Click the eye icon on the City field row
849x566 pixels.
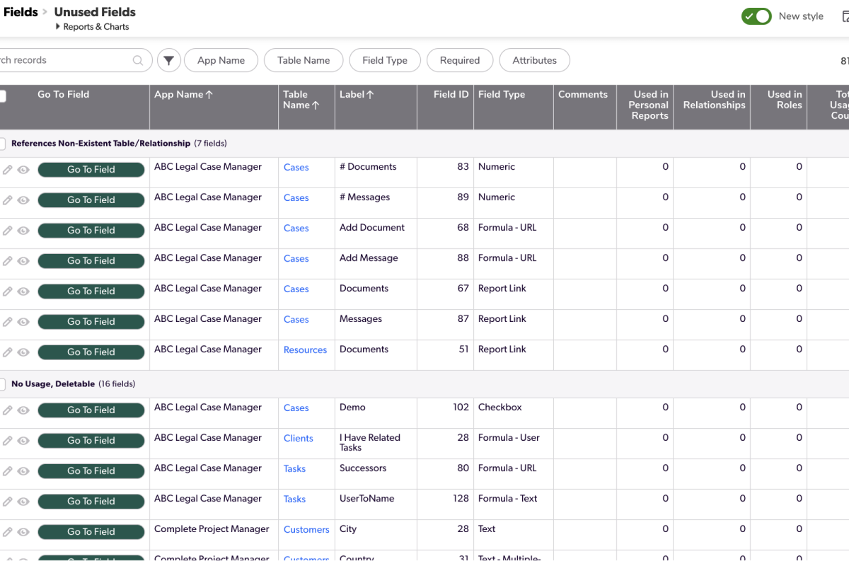pyautogui.click(x=24, y=531)
